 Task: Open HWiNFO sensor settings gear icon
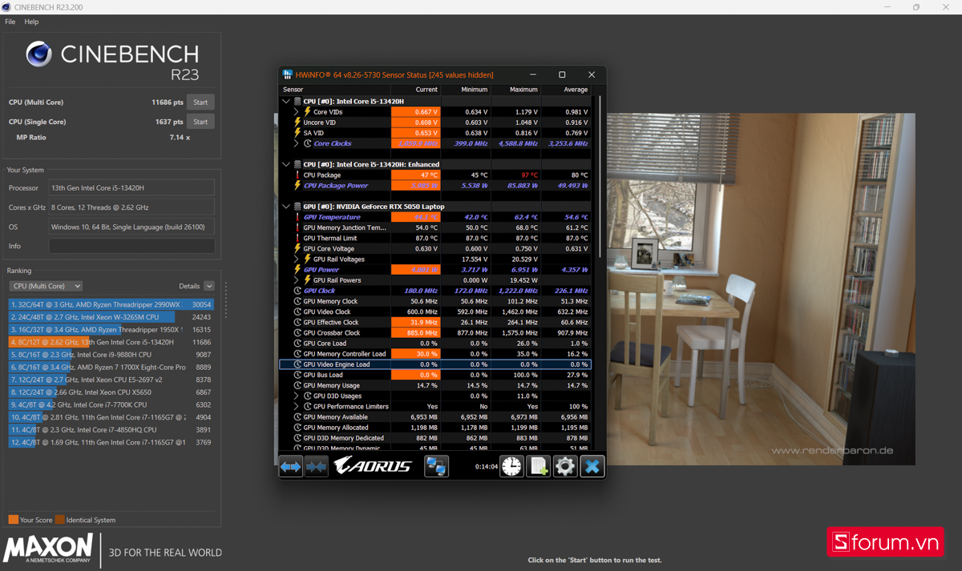pyautogui.click(x=565, y=466)
